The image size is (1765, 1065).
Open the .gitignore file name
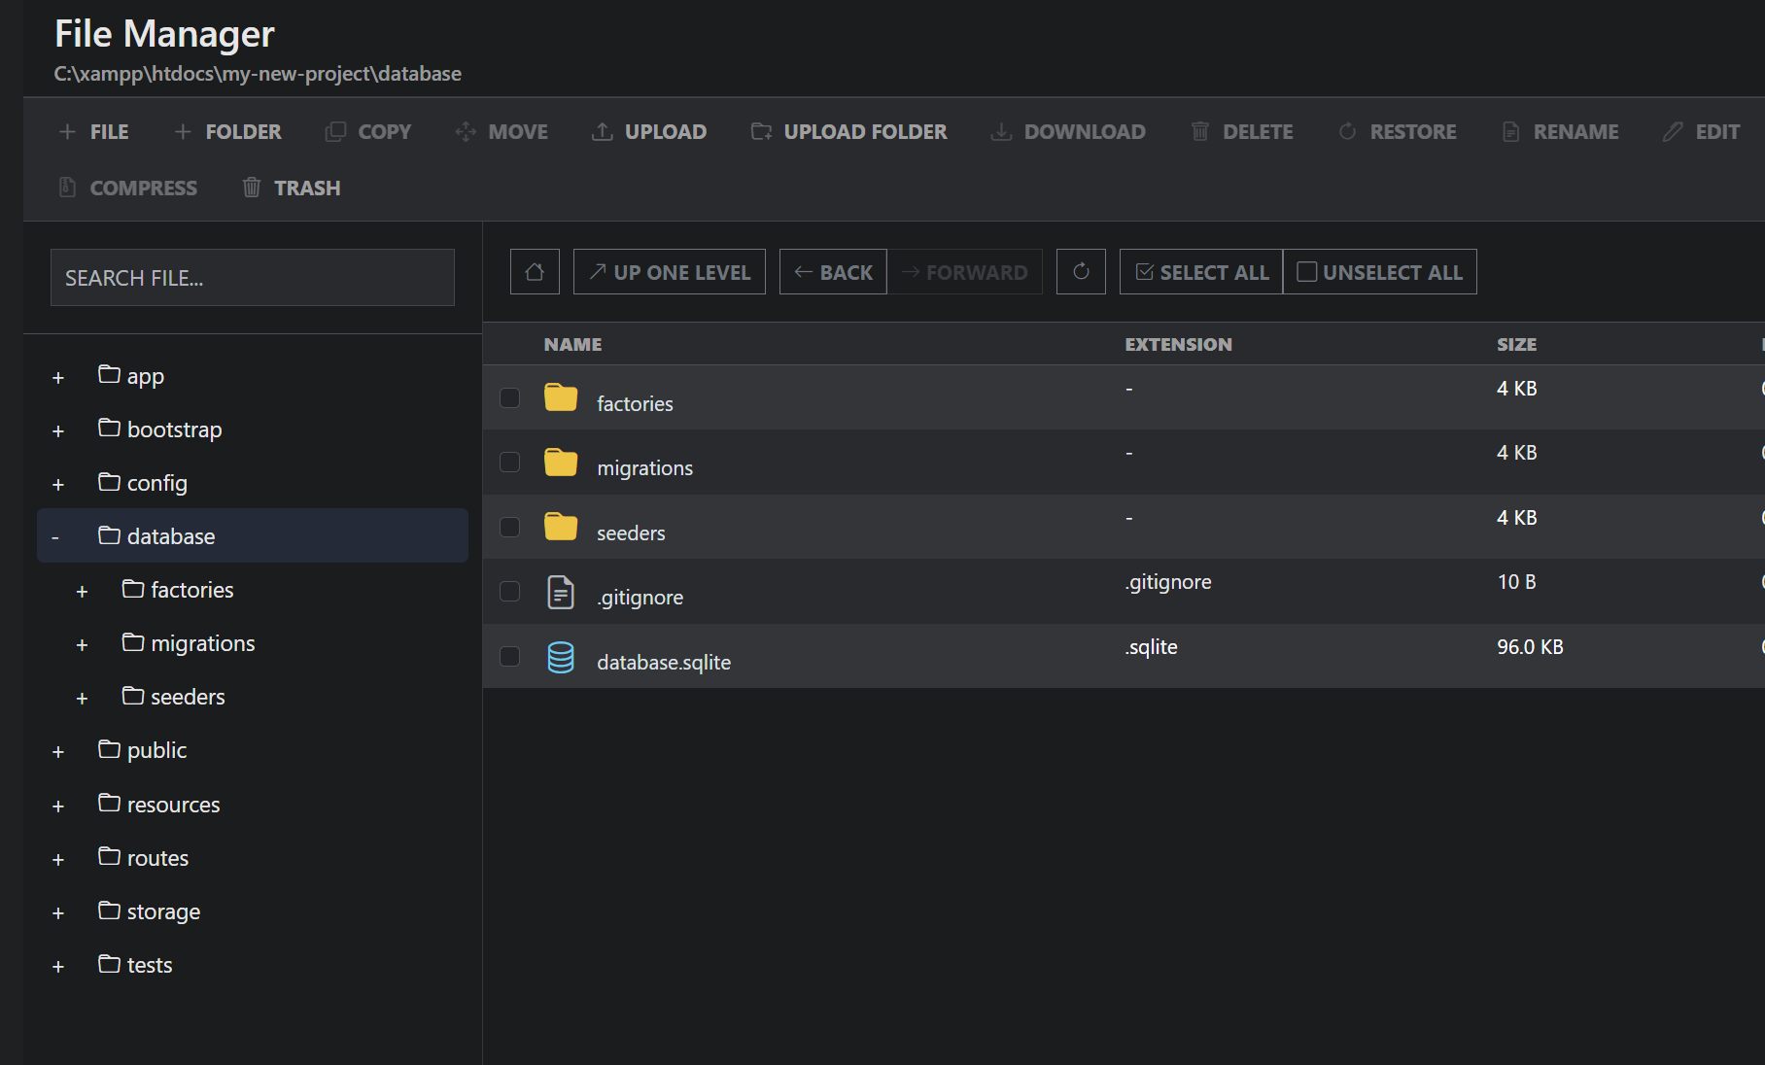[x=640, y=598]
